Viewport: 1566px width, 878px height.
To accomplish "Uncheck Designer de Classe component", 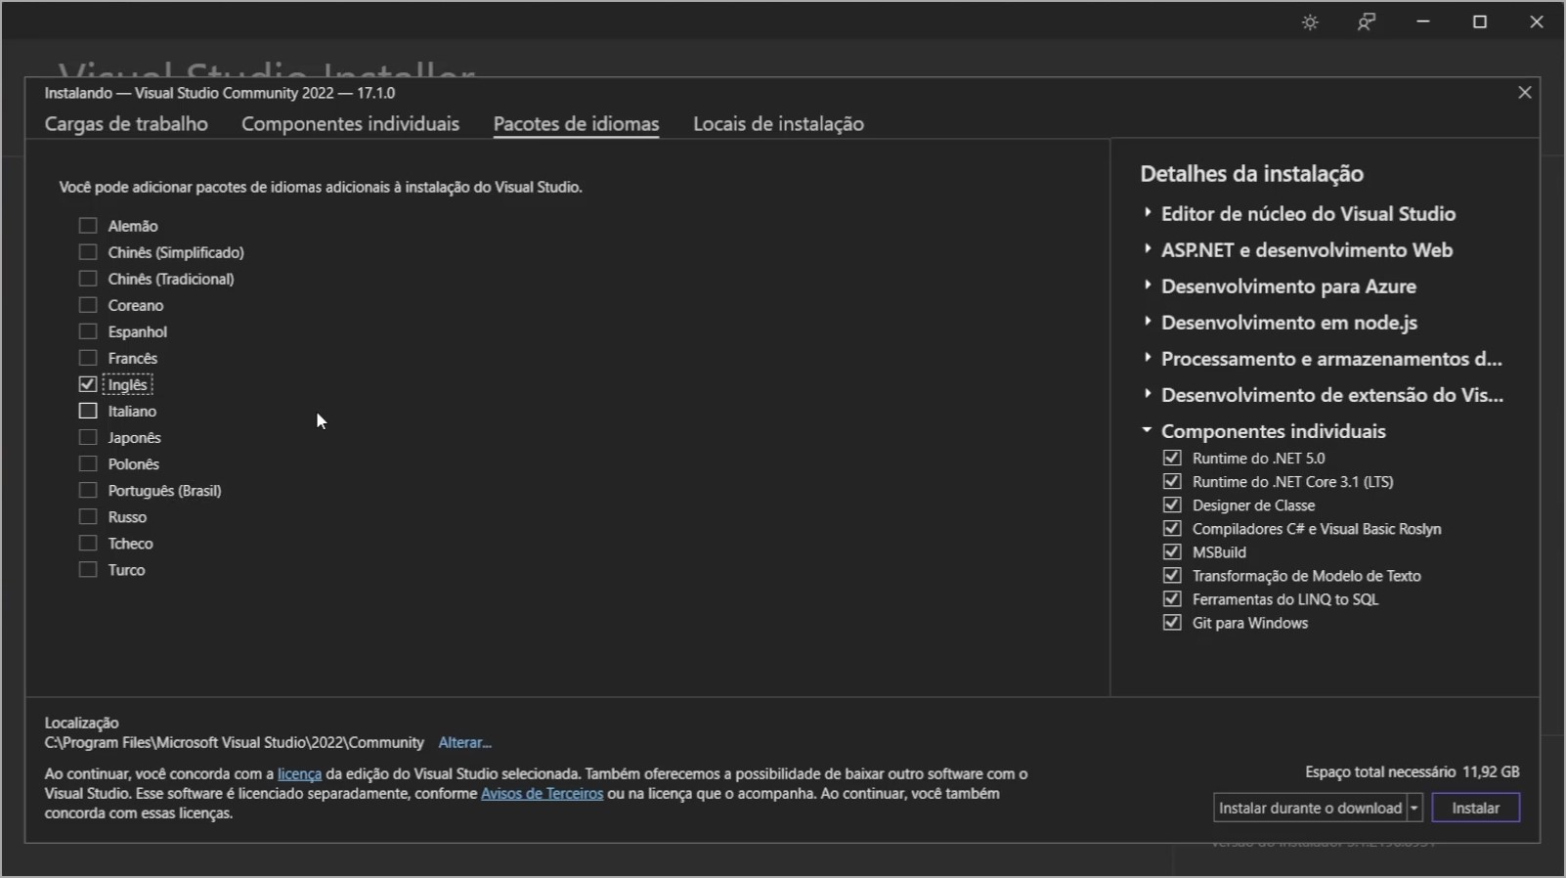I will [x=1172, y=505].
